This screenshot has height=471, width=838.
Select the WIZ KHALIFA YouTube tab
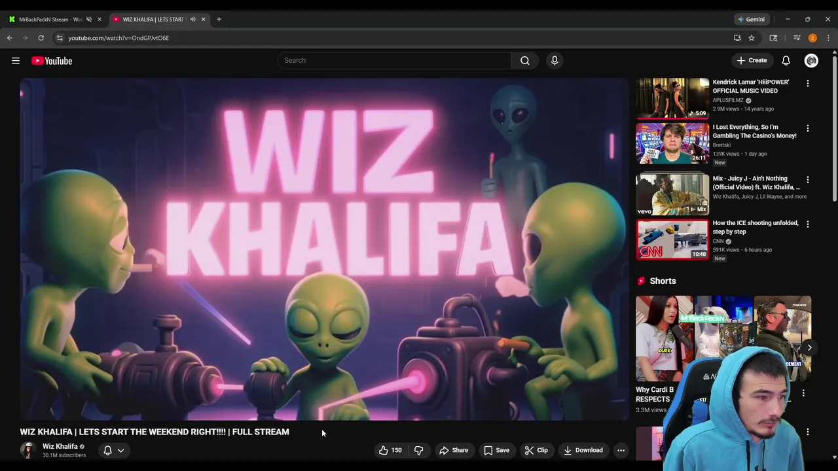[x=153, y=19]
